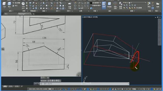Toggle polar tracking in status bar
Viewport: 163px width, 91px height.
69,89
